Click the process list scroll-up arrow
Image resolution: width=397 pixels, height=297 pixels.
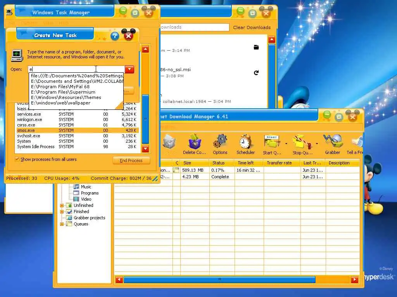pos(145,49)
